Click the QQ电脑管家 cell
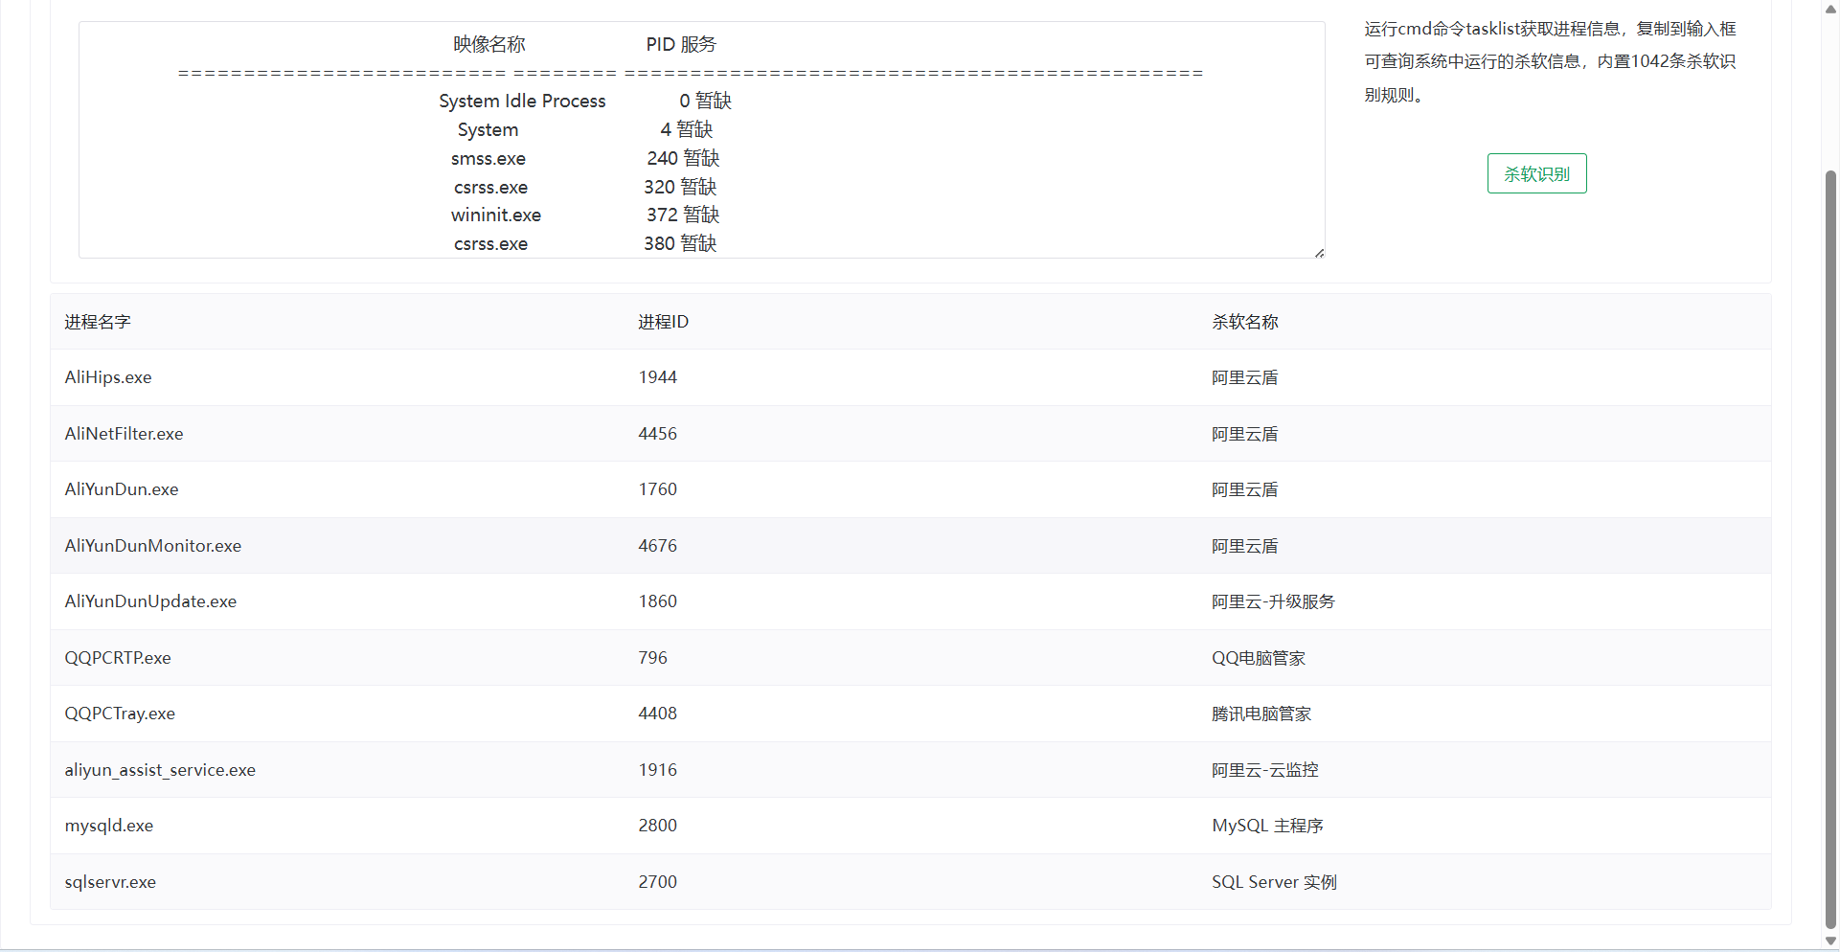Viewport: 1840px width, 952px height. (x=1259, y=658)
